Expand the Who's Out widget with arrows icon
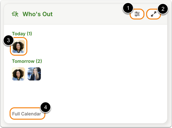The height and width of the screenshot is (128, 172). 154,14
